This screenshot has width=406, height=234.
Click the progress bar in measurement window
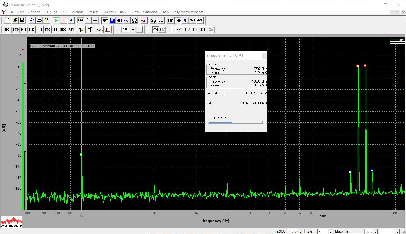235,122
